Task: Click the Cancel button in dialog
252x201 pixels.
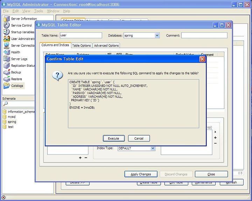Action: click(139, 138)
